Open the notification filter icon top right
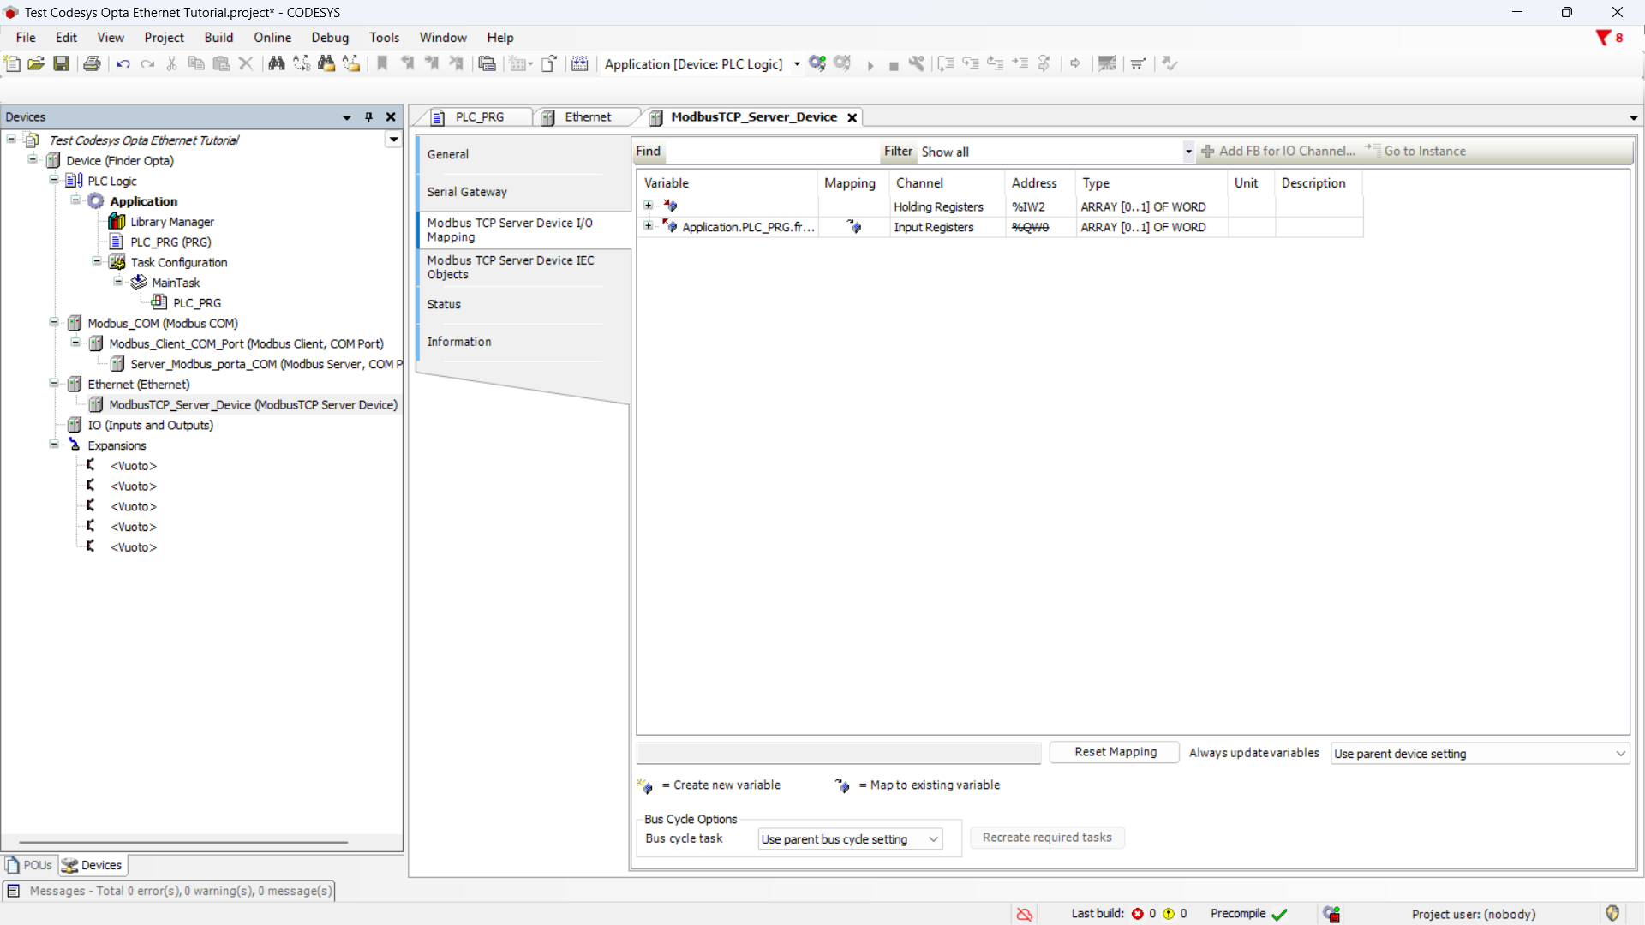This screenshot has height=925, width=1645. tap(1603, 38)
